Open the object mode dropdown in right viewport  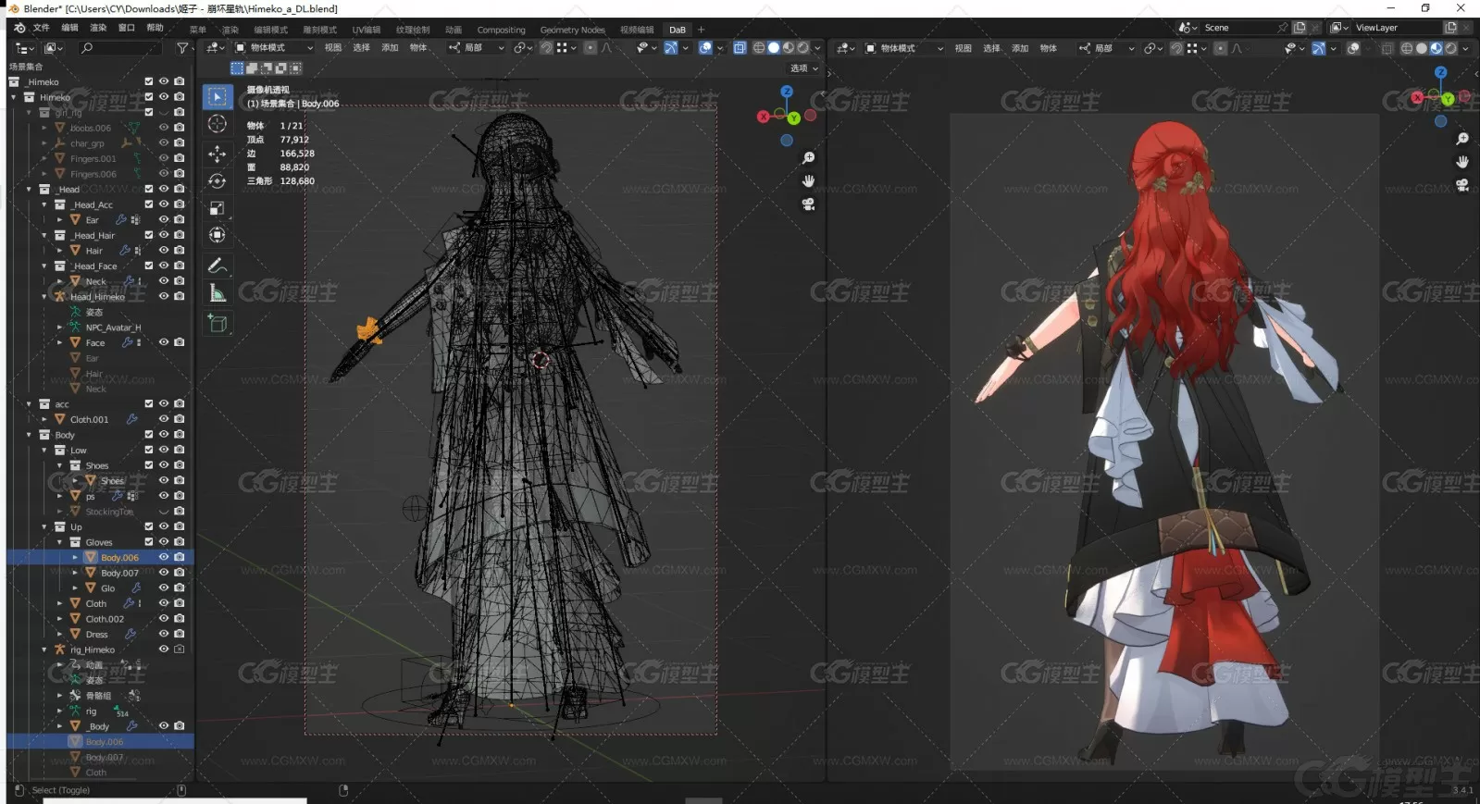904,48
